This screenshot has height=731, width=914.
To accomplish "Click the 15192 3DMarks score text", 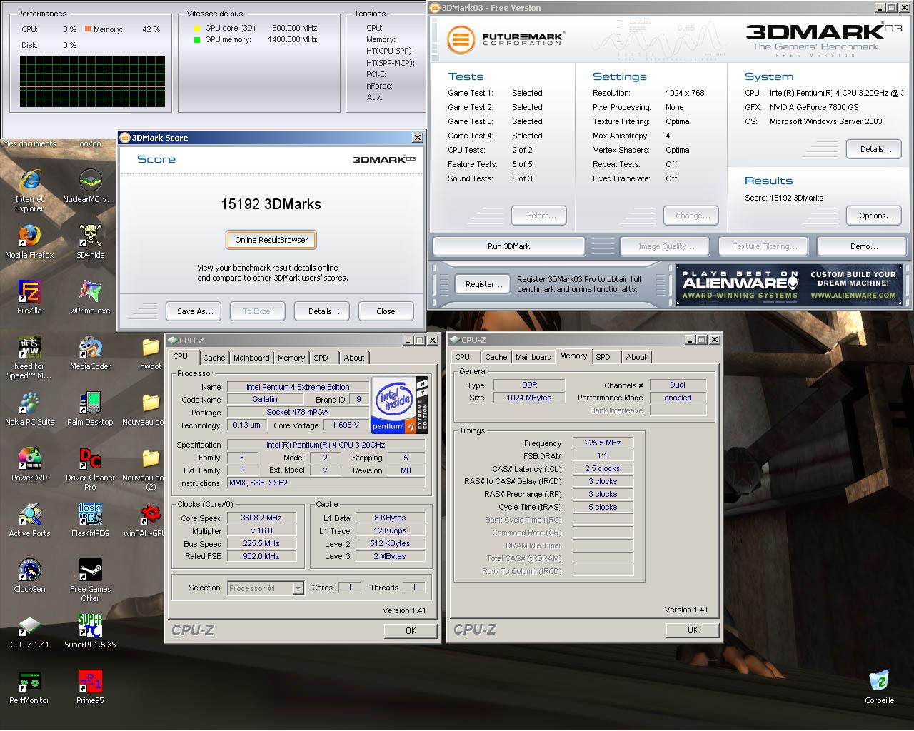I will click(x=271, y=204).
